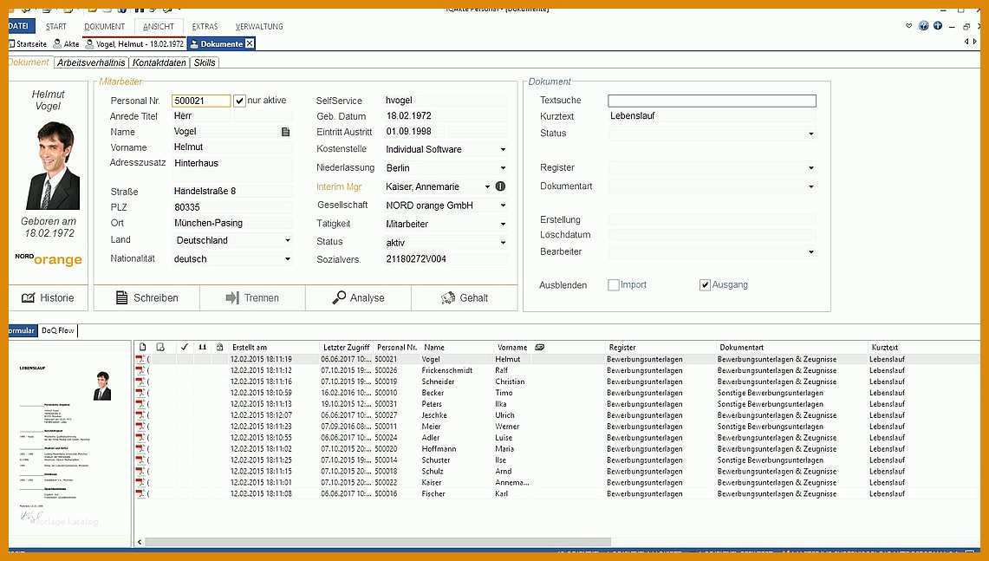The width and height of the screenshot is (989, 561).
Task: Open the Nationalität dropdown
Action: click(x=288, y=258)
